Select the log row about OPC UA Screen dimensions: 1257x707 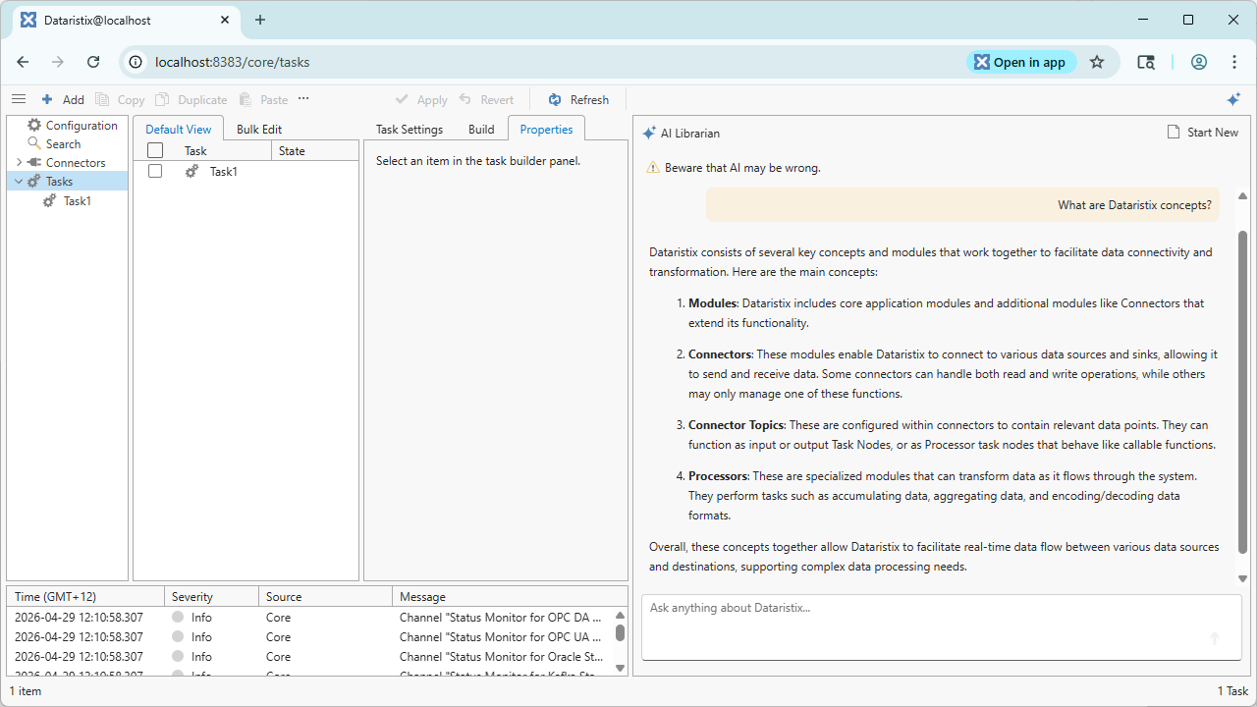pos(310,637)
